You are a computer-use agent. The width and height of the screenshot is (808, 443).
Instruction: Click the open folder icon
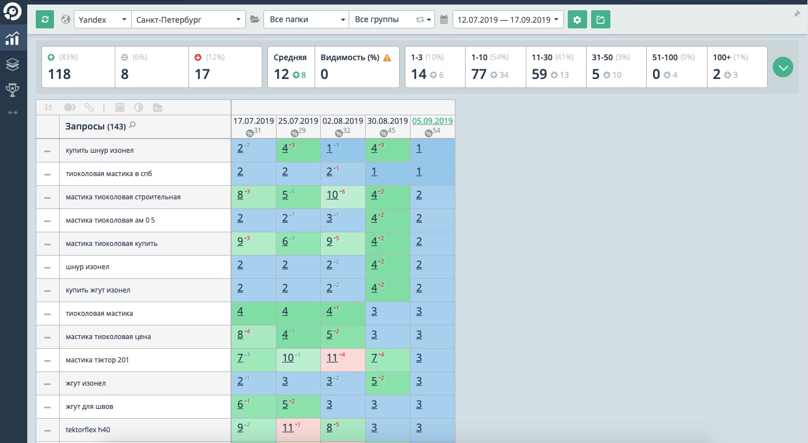256,19
